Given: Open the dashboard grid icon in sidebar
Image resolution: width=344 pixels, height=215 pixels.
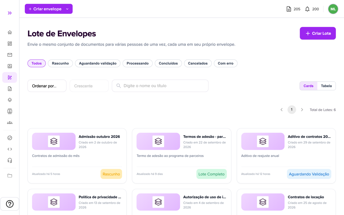Looking at the screenshot, I should point(10,44).
